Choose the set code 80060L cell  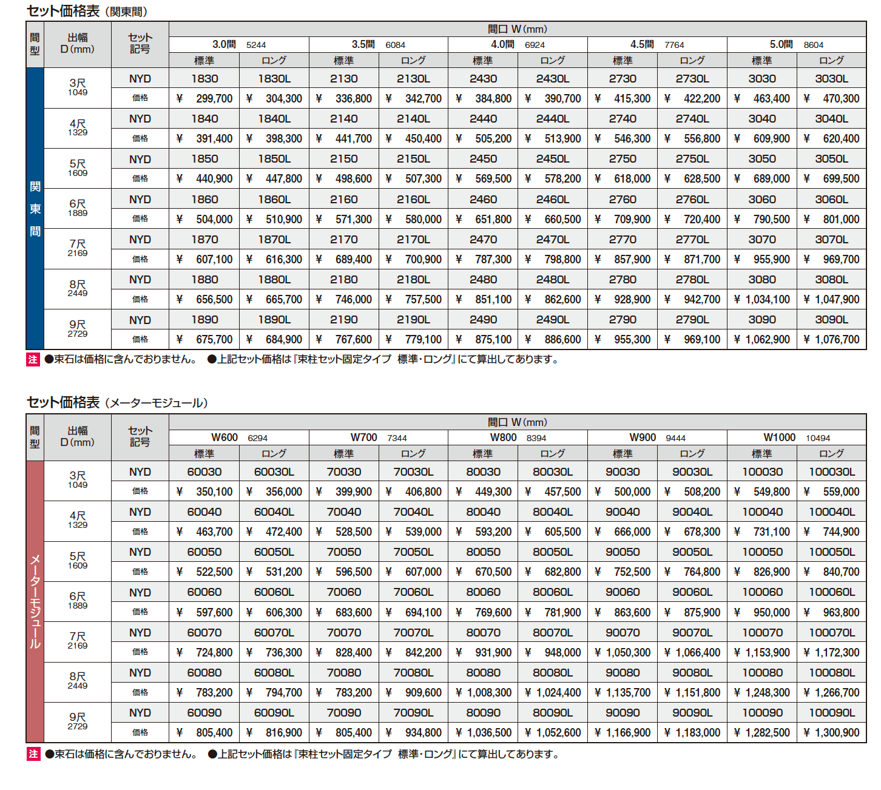click(x=552, y=592)
